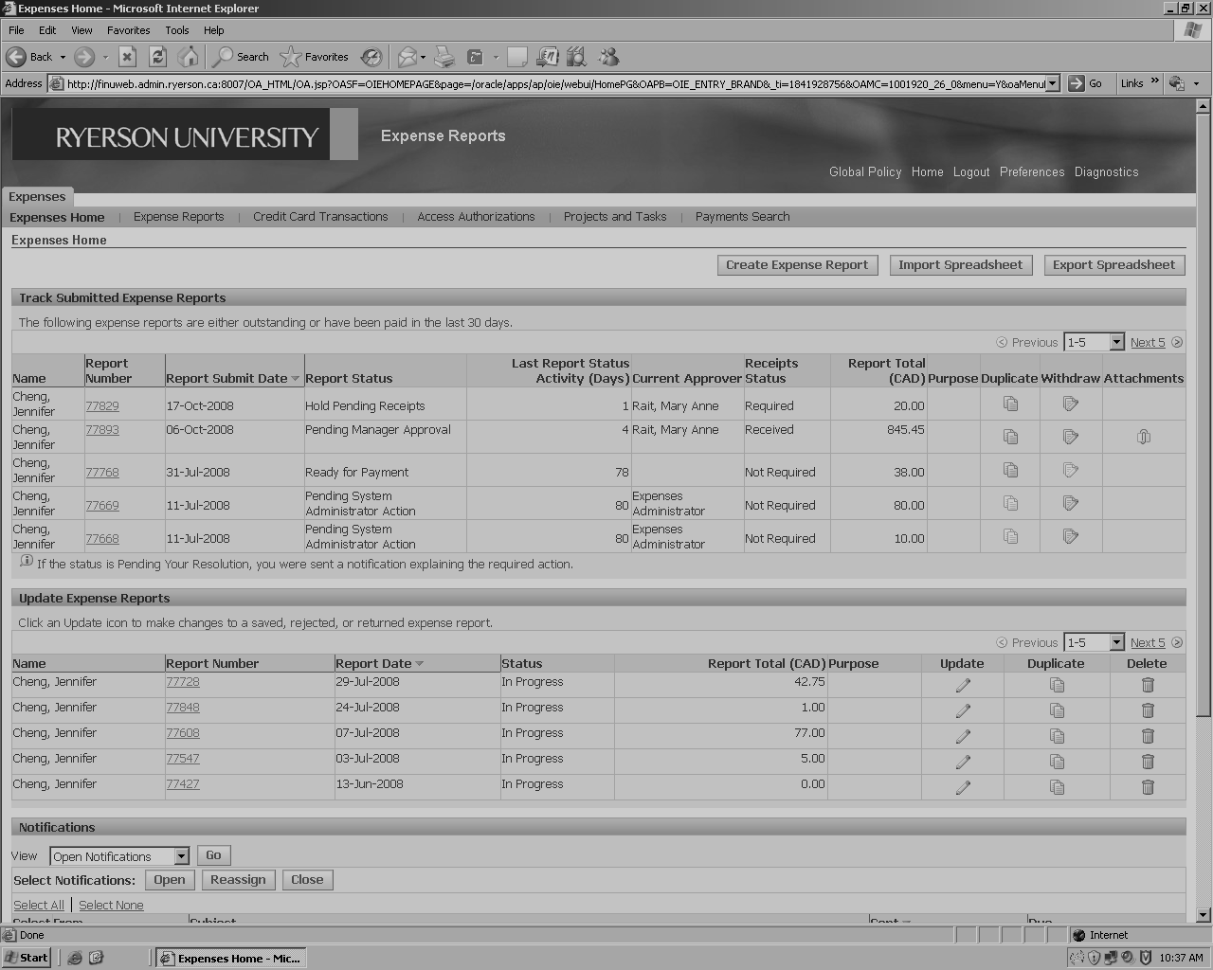
Task: Open the Favorites menu in menu bar
Action: (128, 30)
